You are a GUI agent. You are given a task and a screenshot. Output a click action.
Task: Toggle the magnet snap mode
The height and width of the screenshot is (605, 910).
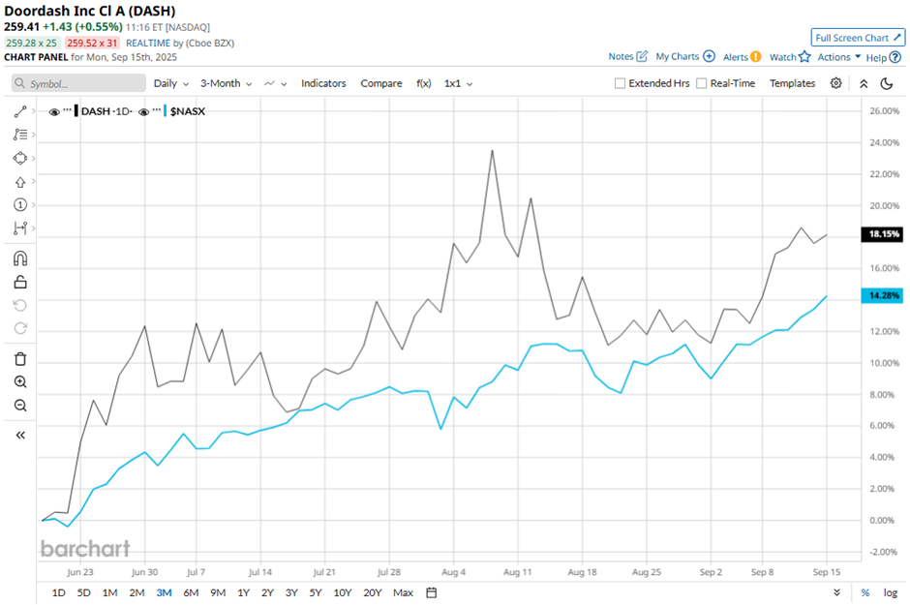[20, 258]
